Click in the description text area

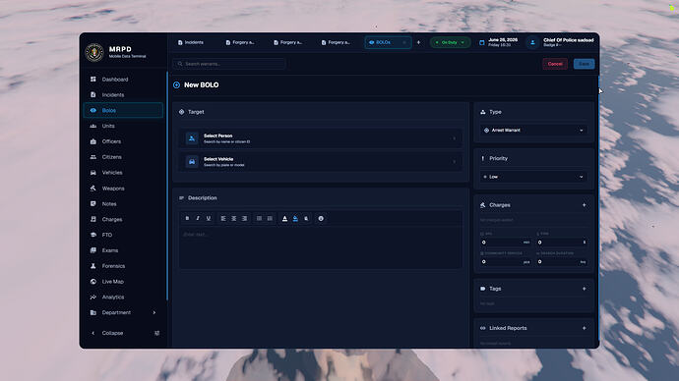[x=321, y=248]
